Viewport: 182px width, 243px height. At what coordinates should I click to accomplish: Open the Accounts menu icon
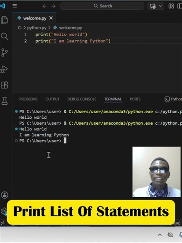(5, 195)
